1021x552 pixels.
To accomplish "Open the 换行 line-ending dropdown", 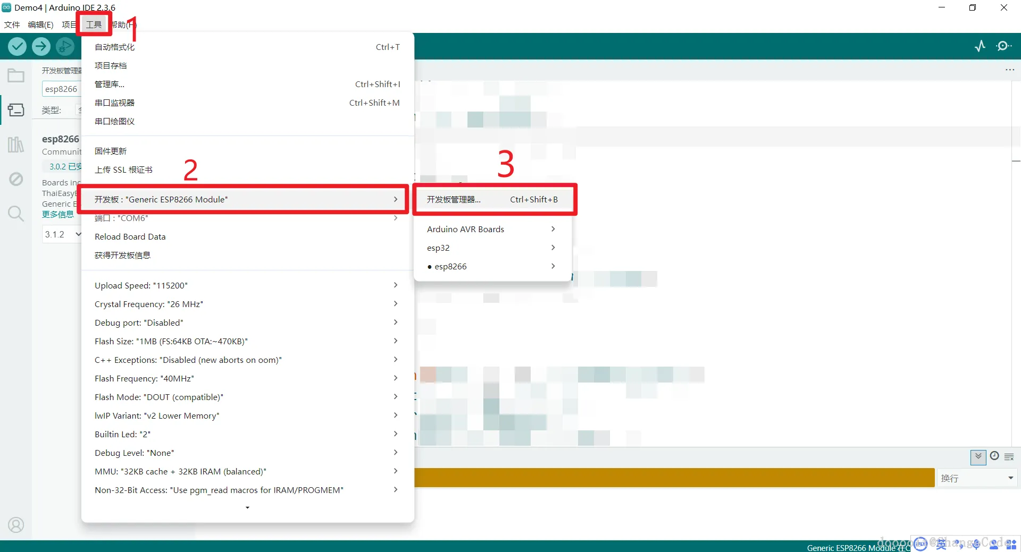I will (x=977, y=478).
